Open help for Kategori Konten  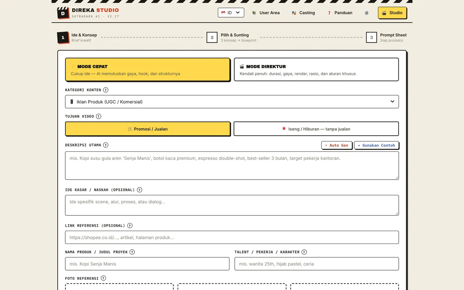tap(106, 90)
